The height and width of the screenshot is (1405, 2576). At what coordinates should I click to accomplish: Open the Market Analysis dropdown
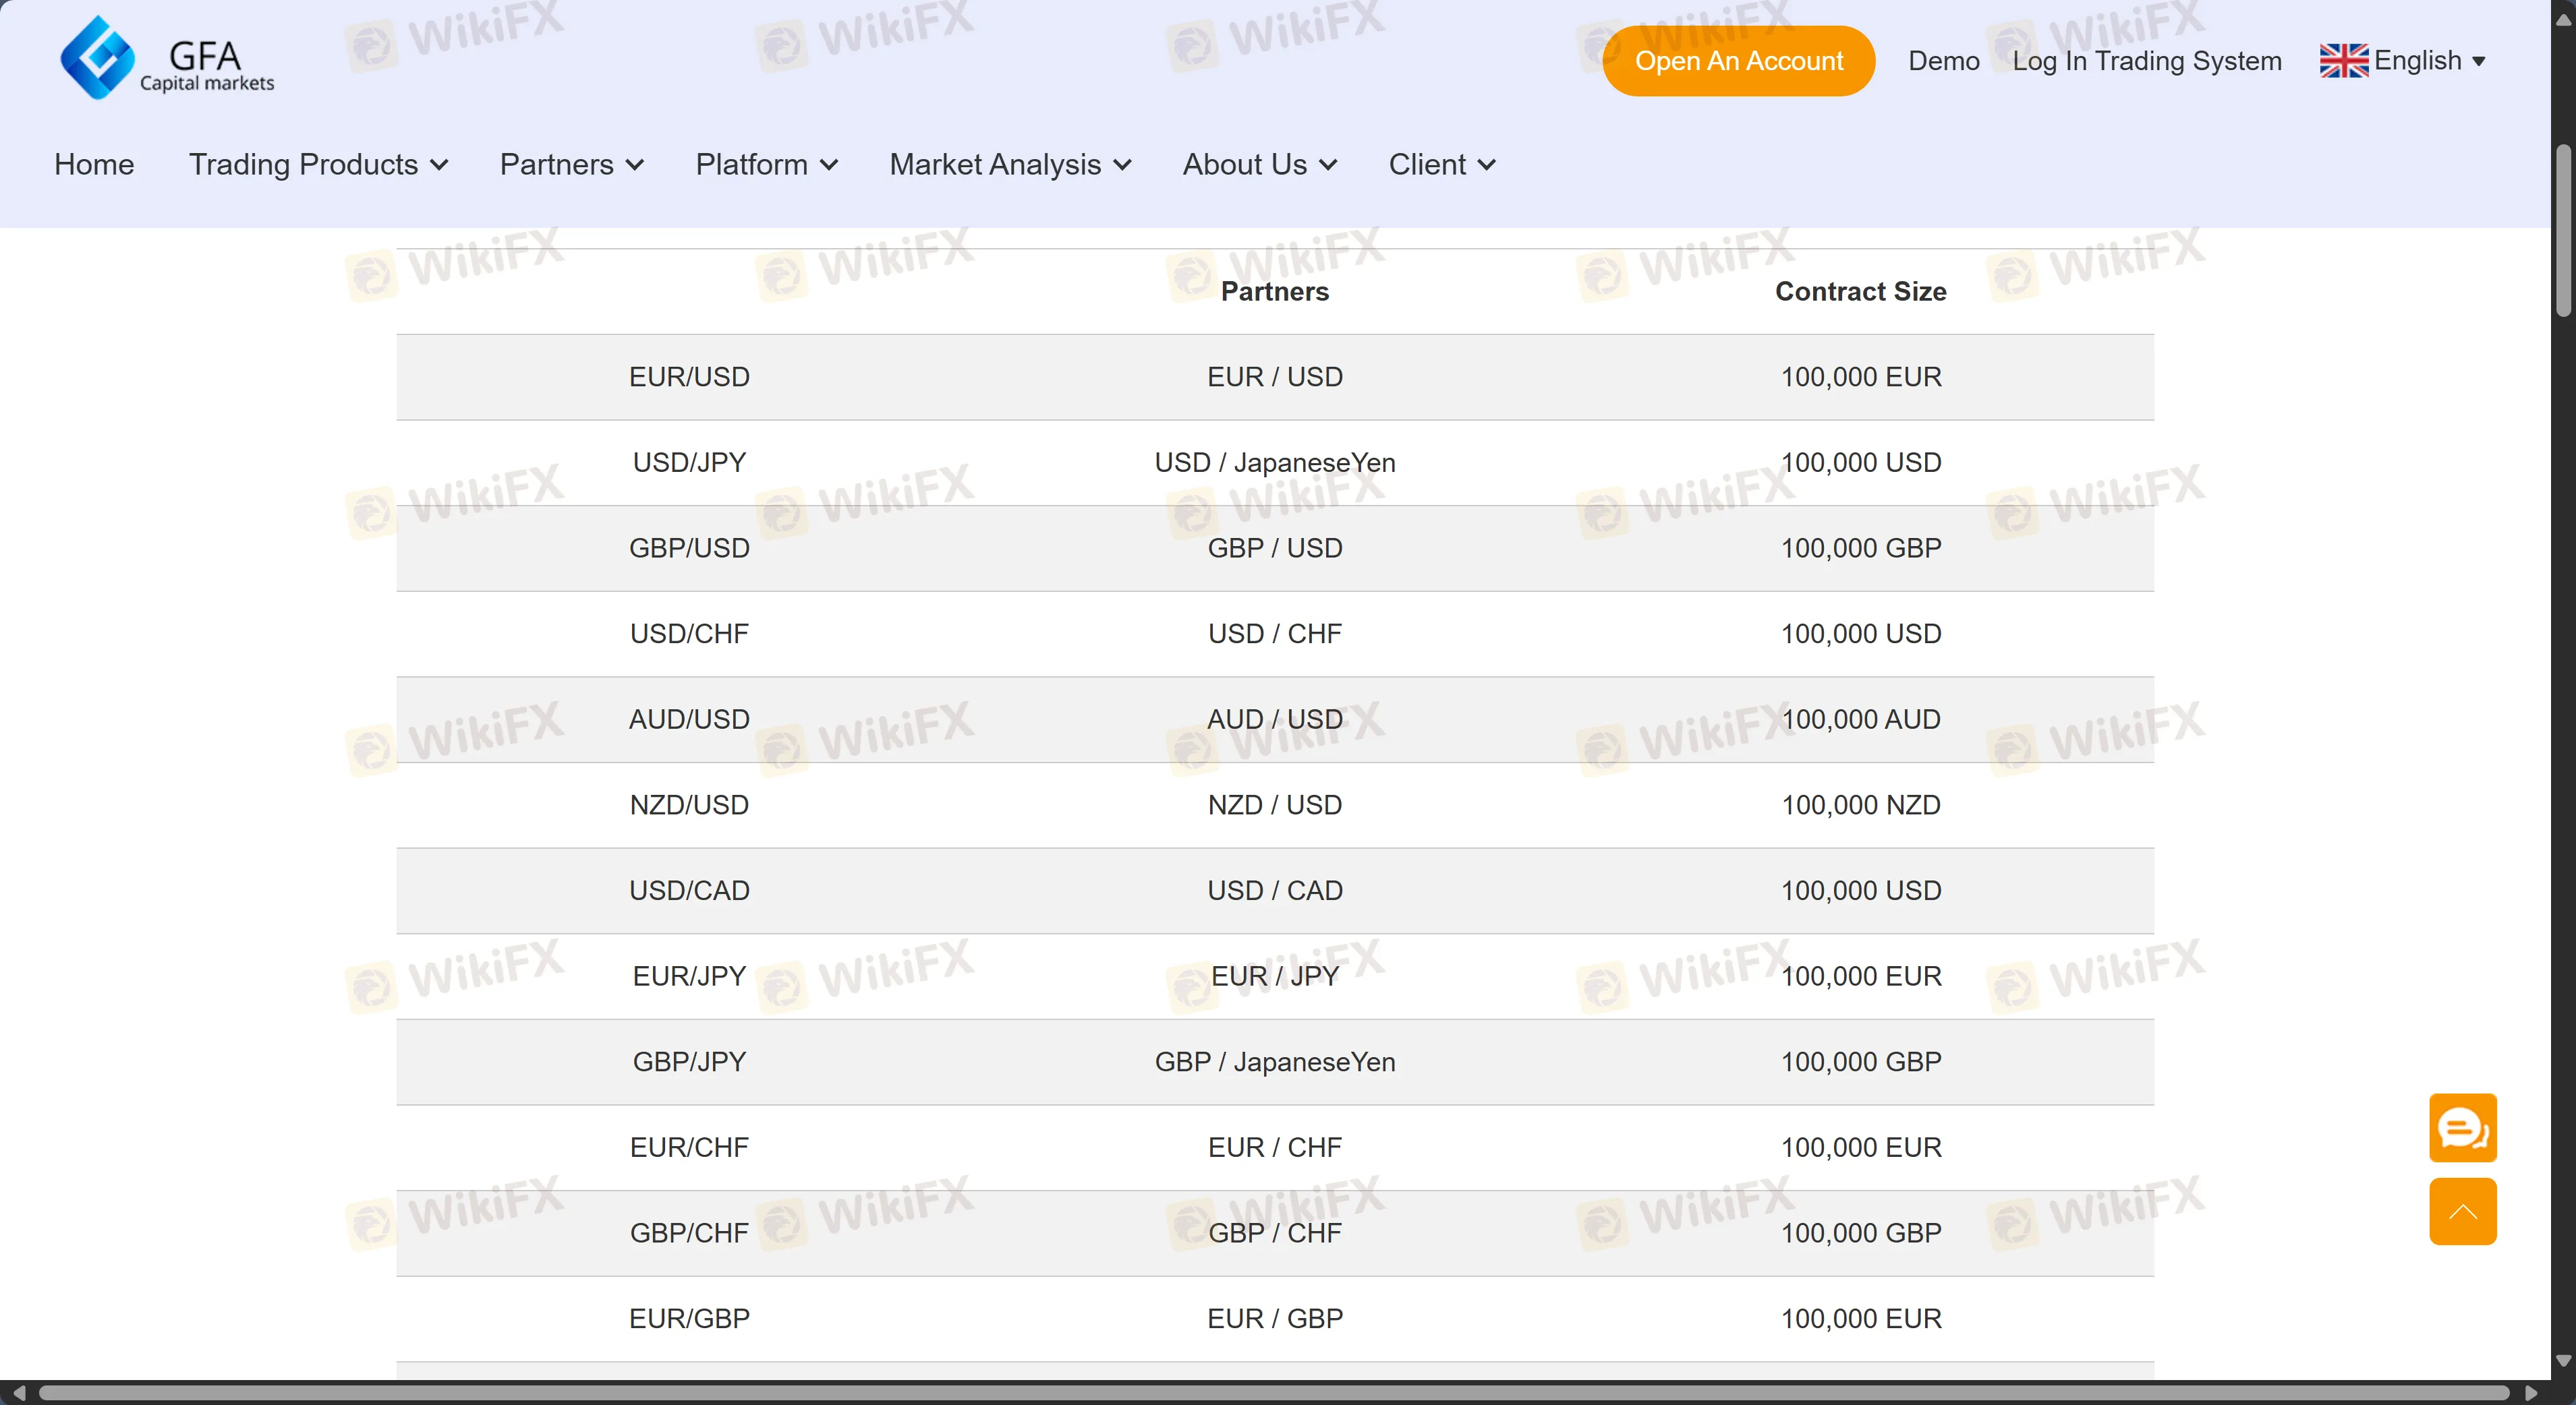pyautogui.click(x=1009, y=165)
